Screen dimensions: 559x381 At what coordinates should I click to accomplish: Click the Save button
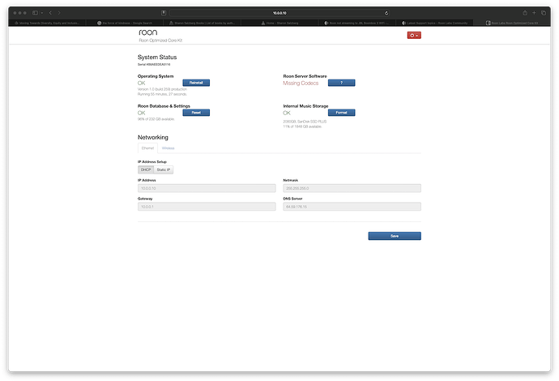tap(395, 236)
